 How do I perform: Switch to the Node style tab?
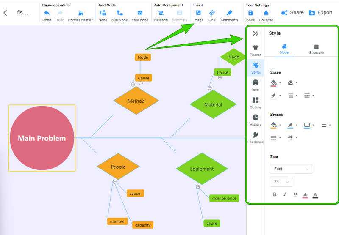[284, 49]
